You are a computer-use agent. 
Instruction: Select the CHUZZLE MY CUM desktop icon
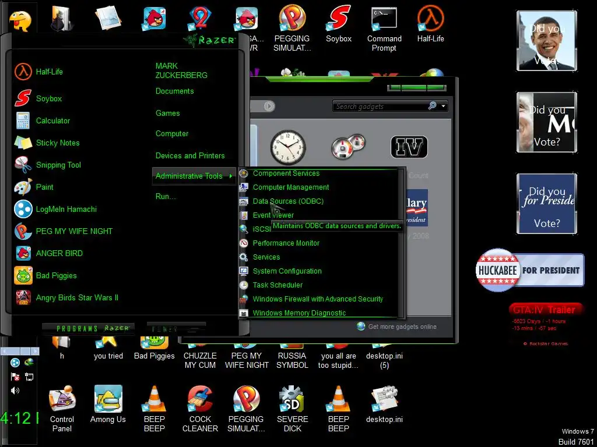(x=201, y=352)
